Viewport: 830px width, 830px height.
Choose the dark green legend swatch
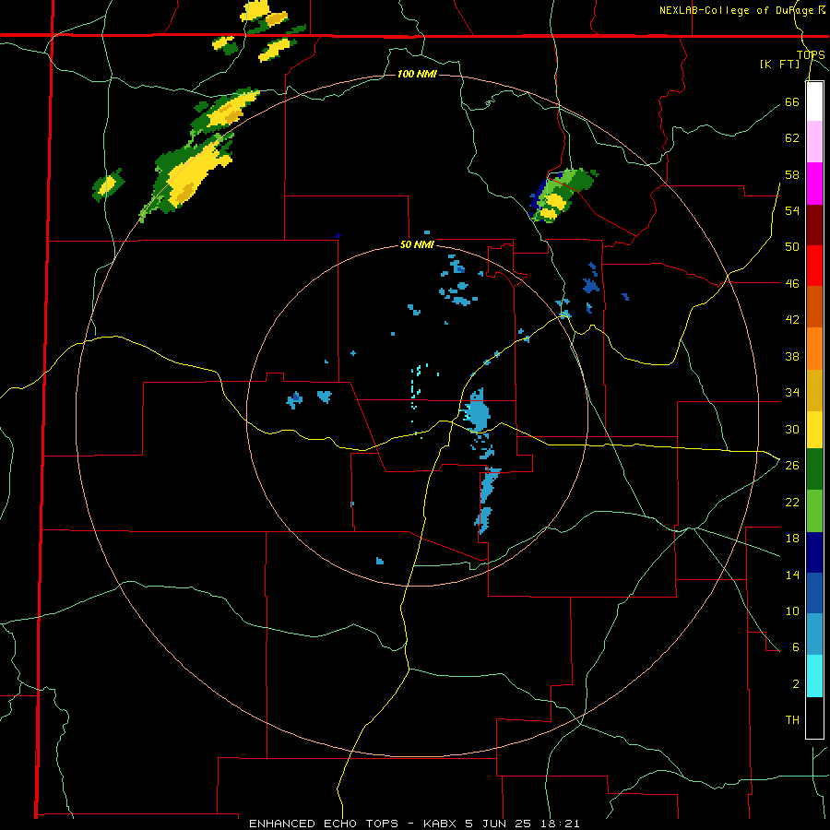pos(814,469)
